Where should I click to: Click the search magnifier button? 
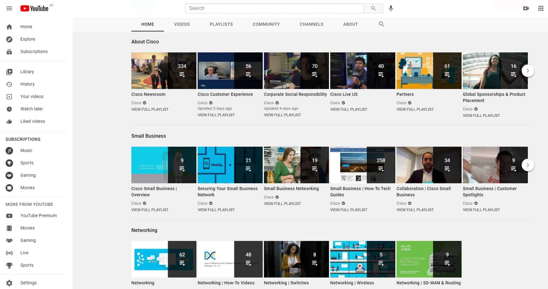373,8
